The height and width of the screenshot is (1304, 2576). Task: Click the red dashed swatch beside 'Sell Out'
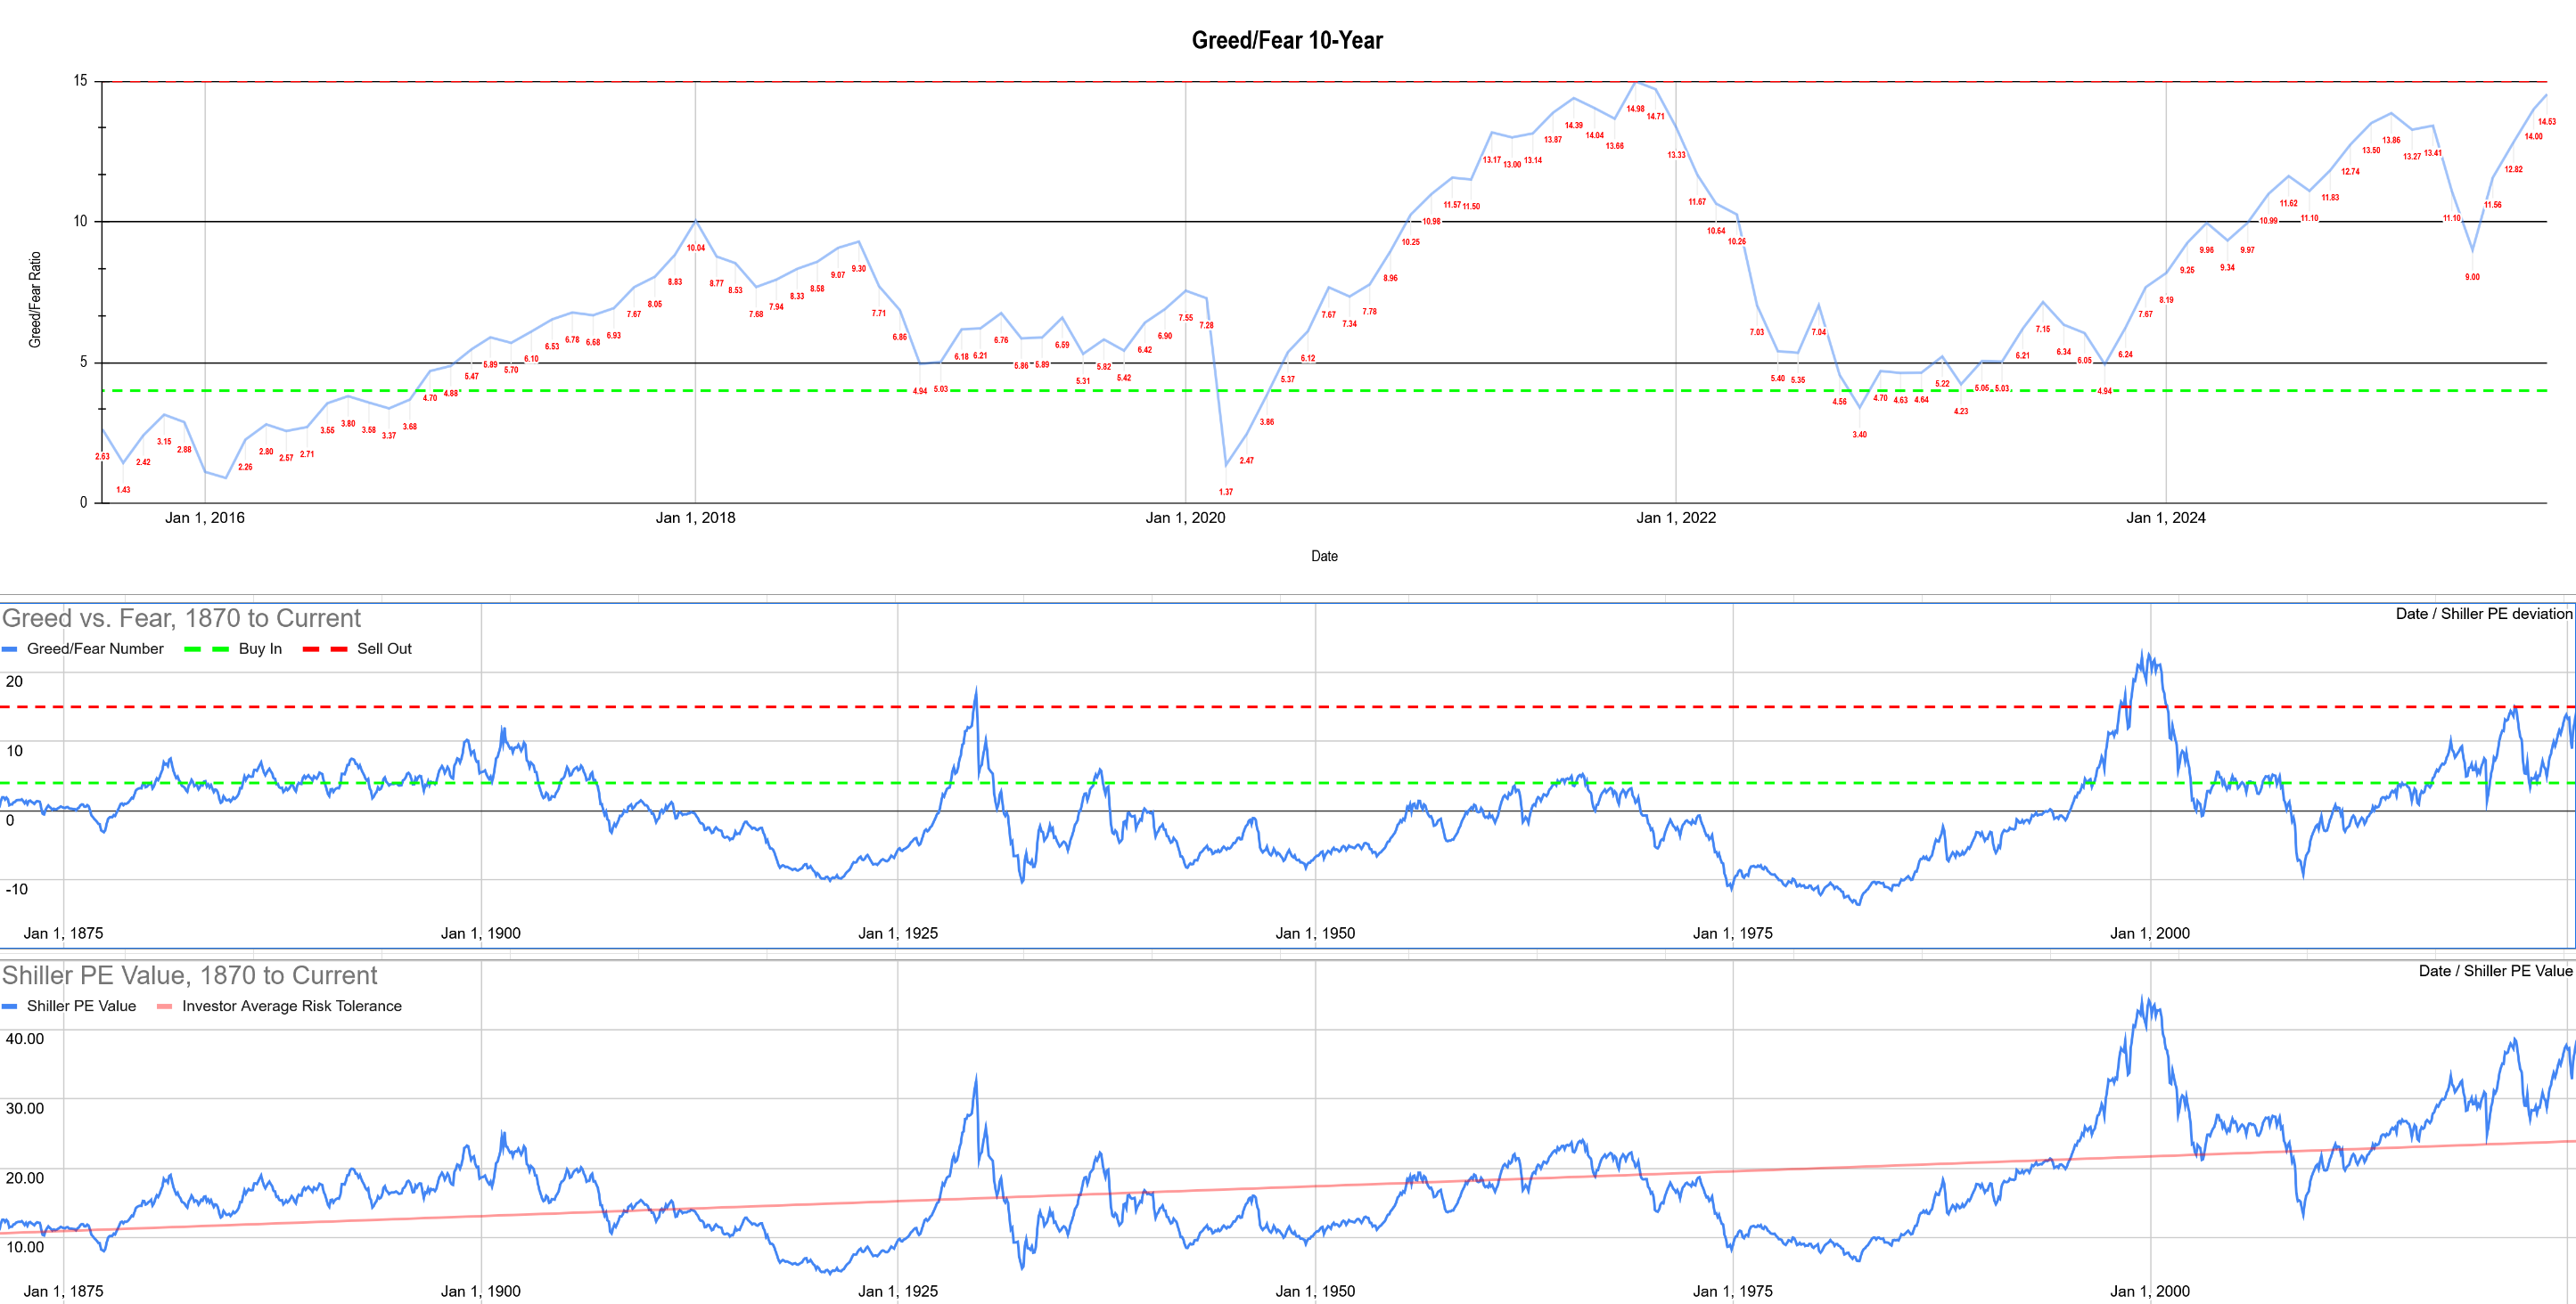coord(325,649)
